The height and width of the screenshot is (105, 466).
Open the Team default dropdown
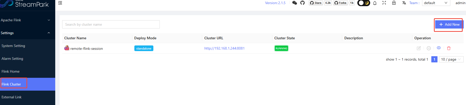pyautogui.click(x=436, y=3)
